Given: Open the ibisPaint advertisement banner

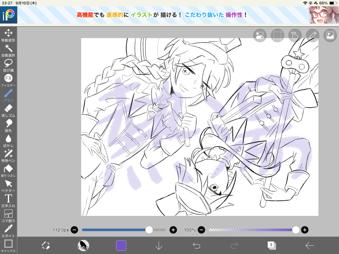Looking at the screenshot, I should pos(169,15).
